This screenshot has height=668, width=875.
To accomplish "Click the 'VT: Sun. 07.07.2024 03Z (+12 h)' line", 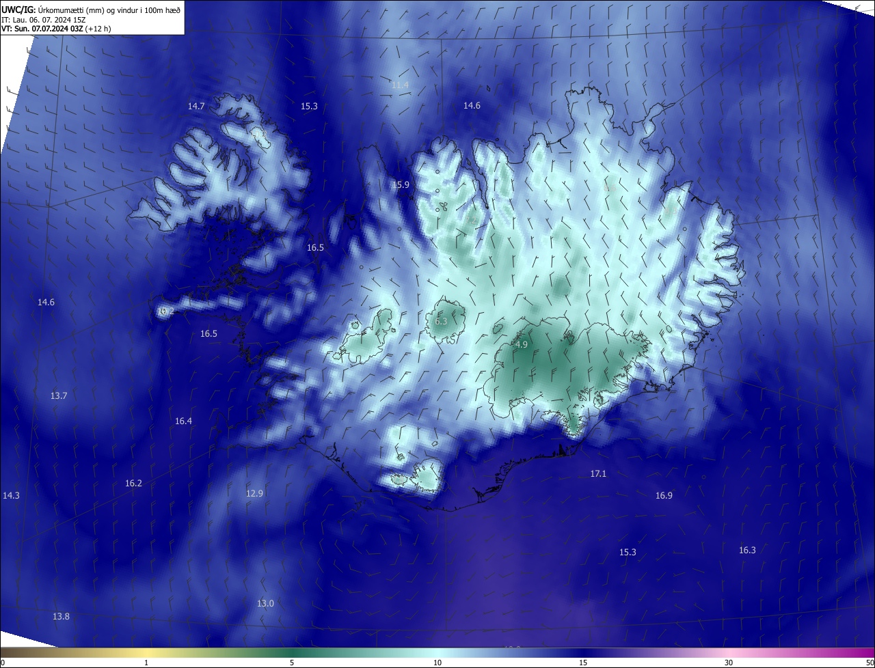I will [56, 29].
